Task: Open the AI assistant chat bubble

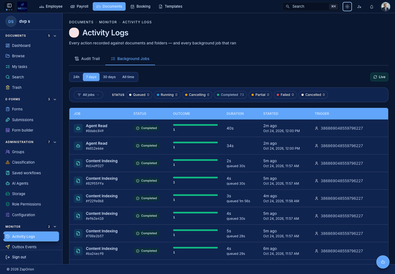Action: [383, 262]
